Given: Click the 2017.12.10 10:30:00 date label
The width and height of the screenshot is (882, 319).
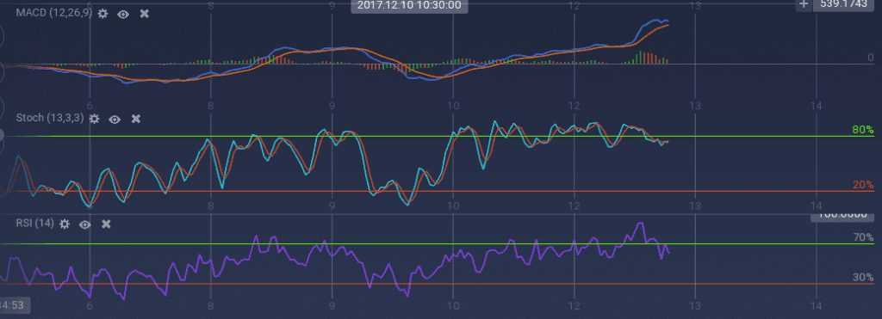Looking at the screenshot, I should [x=409, y=6].
